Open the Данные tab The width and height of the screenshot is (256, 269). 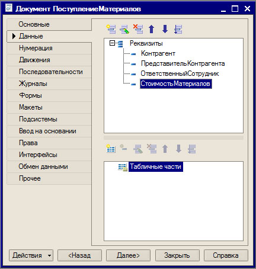pyautogui.click(x=49, y=36)
